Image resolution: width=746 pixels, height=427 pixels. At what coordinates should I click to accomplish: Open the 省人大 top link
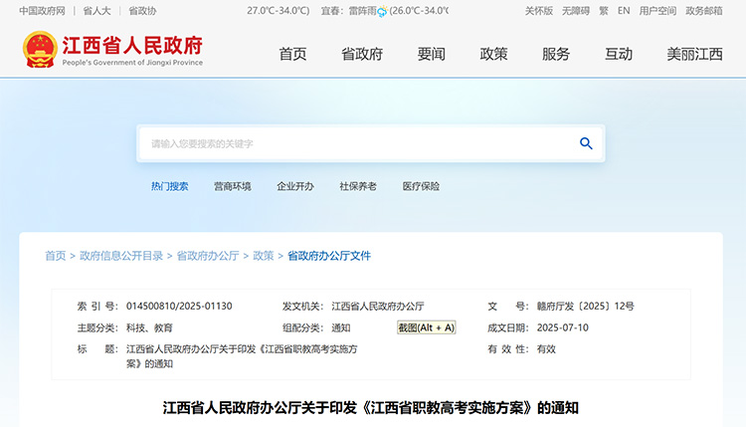(x=97, y=11)
